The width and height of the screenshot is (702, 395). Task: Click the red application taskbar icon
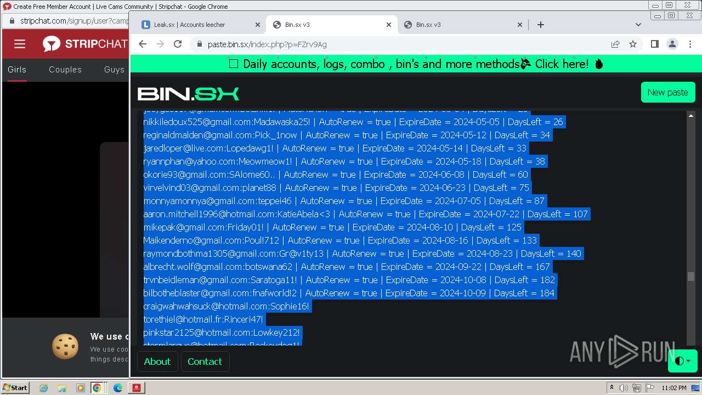[x=136, y=388]
